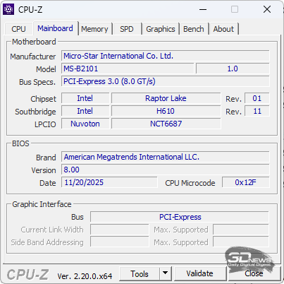Select the Model value MS-B2101
This screenshot has width=284, height=284.
click(x=128, y=69)
